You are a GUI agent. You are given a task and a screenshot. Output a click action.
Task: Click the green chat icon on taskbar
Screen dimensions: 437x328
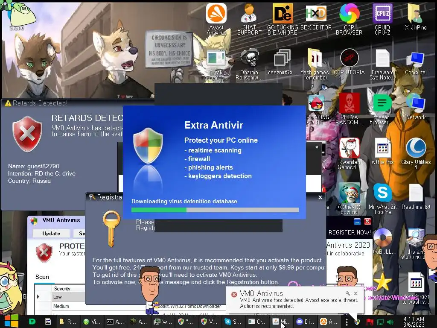pos(32,322)
